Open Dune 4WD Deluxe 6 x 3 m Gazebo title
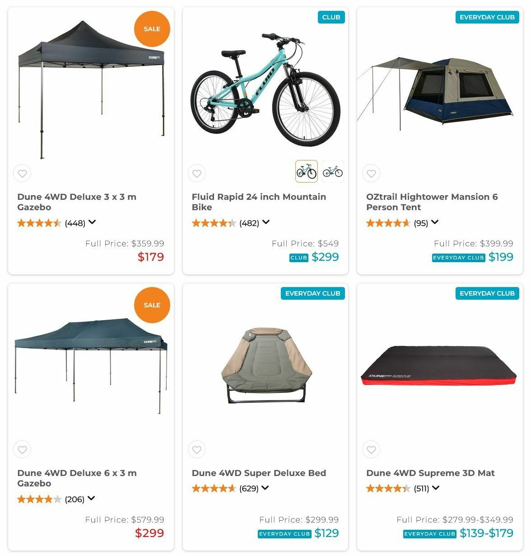This screenshot has width=531, height=556. (77, 478)
